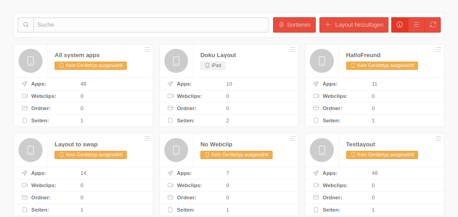The height and width of the screenshot is (217, 458).
Task: Click the Ordner folder icon in No Webclip card
Action: [170, 198]
